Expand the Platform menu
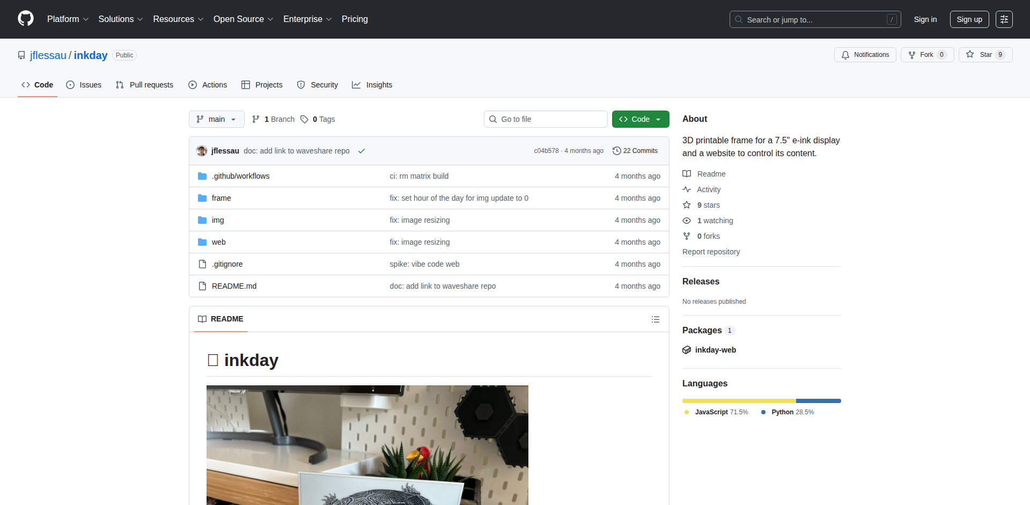 (x=68, y=19)
